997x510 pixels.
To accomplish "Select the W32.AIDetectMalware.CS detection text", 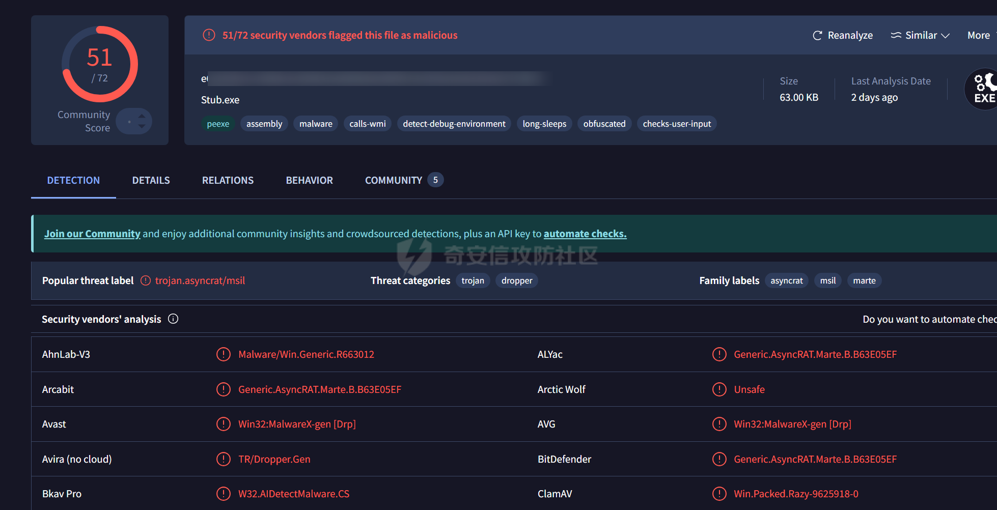I will (x=294, y=494).
